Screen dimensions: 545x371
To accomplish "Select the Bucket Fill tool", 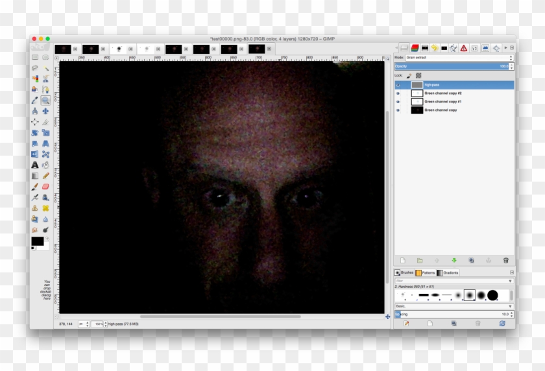I will 45,165.
